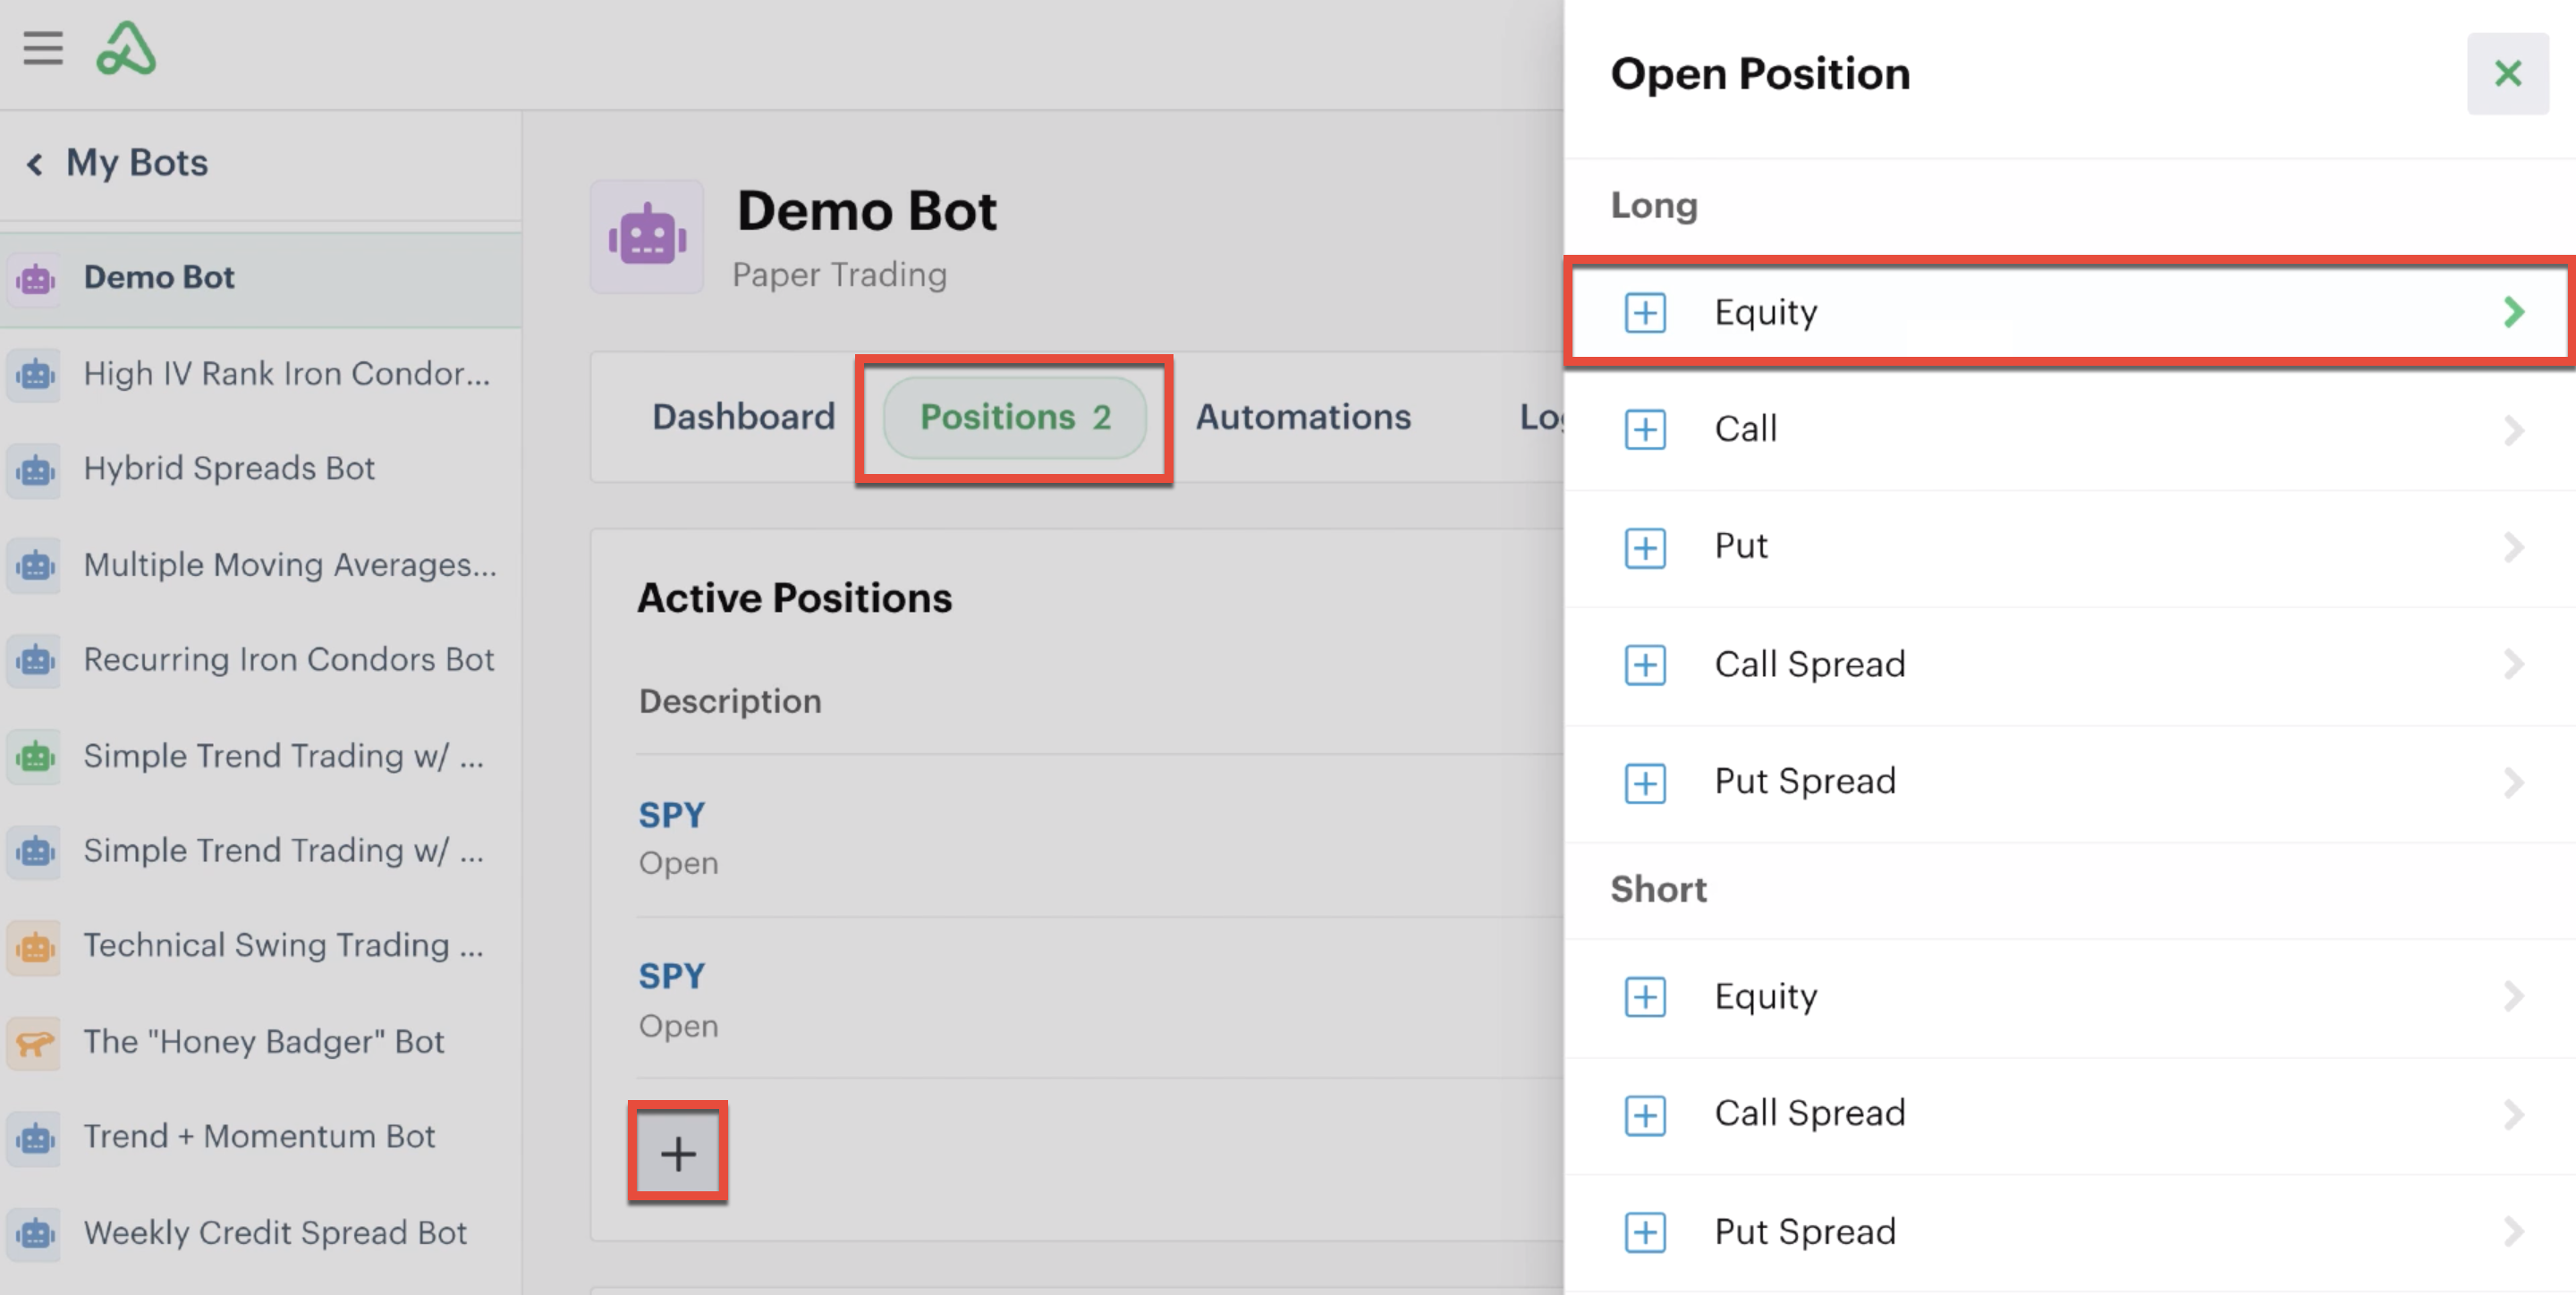Click Trend + Momentum Bot icon
Image resolution: width=2576 pixels, height=1295 pixels.
coord(36,1138)
